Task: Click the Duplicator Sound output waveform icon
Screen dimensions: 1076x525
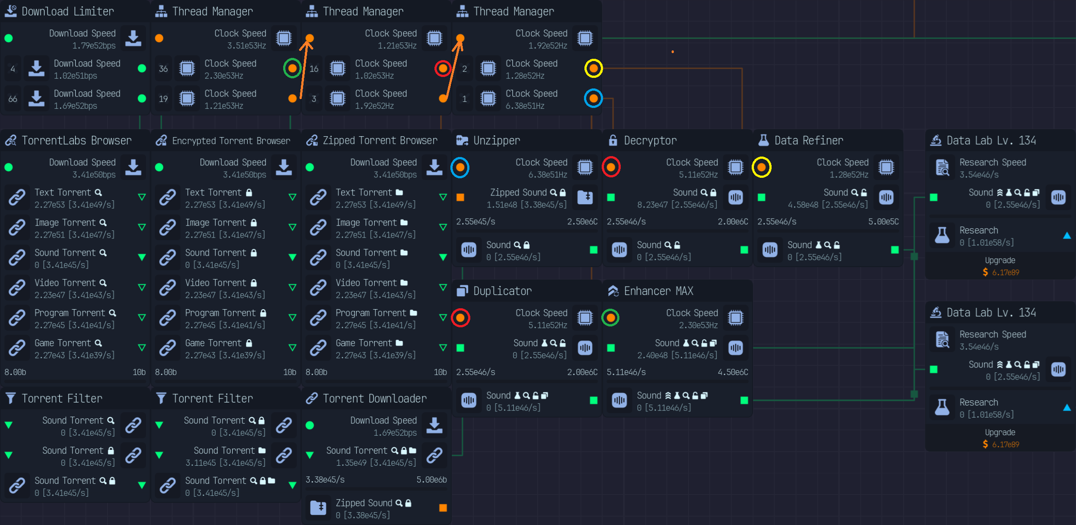Action: 469,401
